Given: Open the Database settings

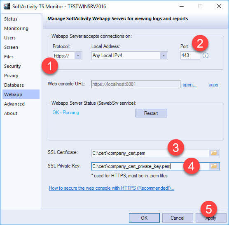Looking at the screenshot, I should (x=14, y=85).
